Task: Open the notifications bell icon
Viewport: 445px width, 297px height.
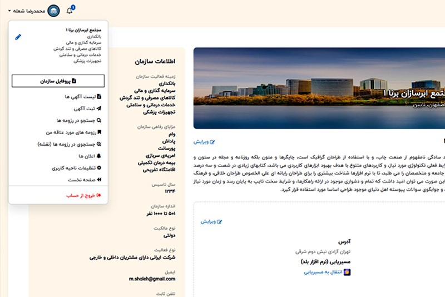Action: tap(69, 11)
